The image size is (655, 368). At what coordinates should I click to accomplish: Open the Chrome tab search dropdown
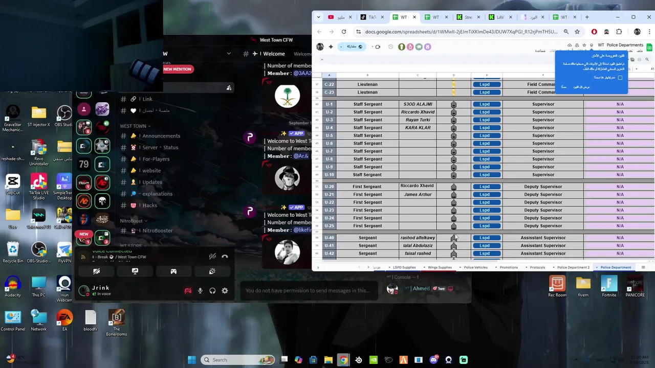click(319, 17)
